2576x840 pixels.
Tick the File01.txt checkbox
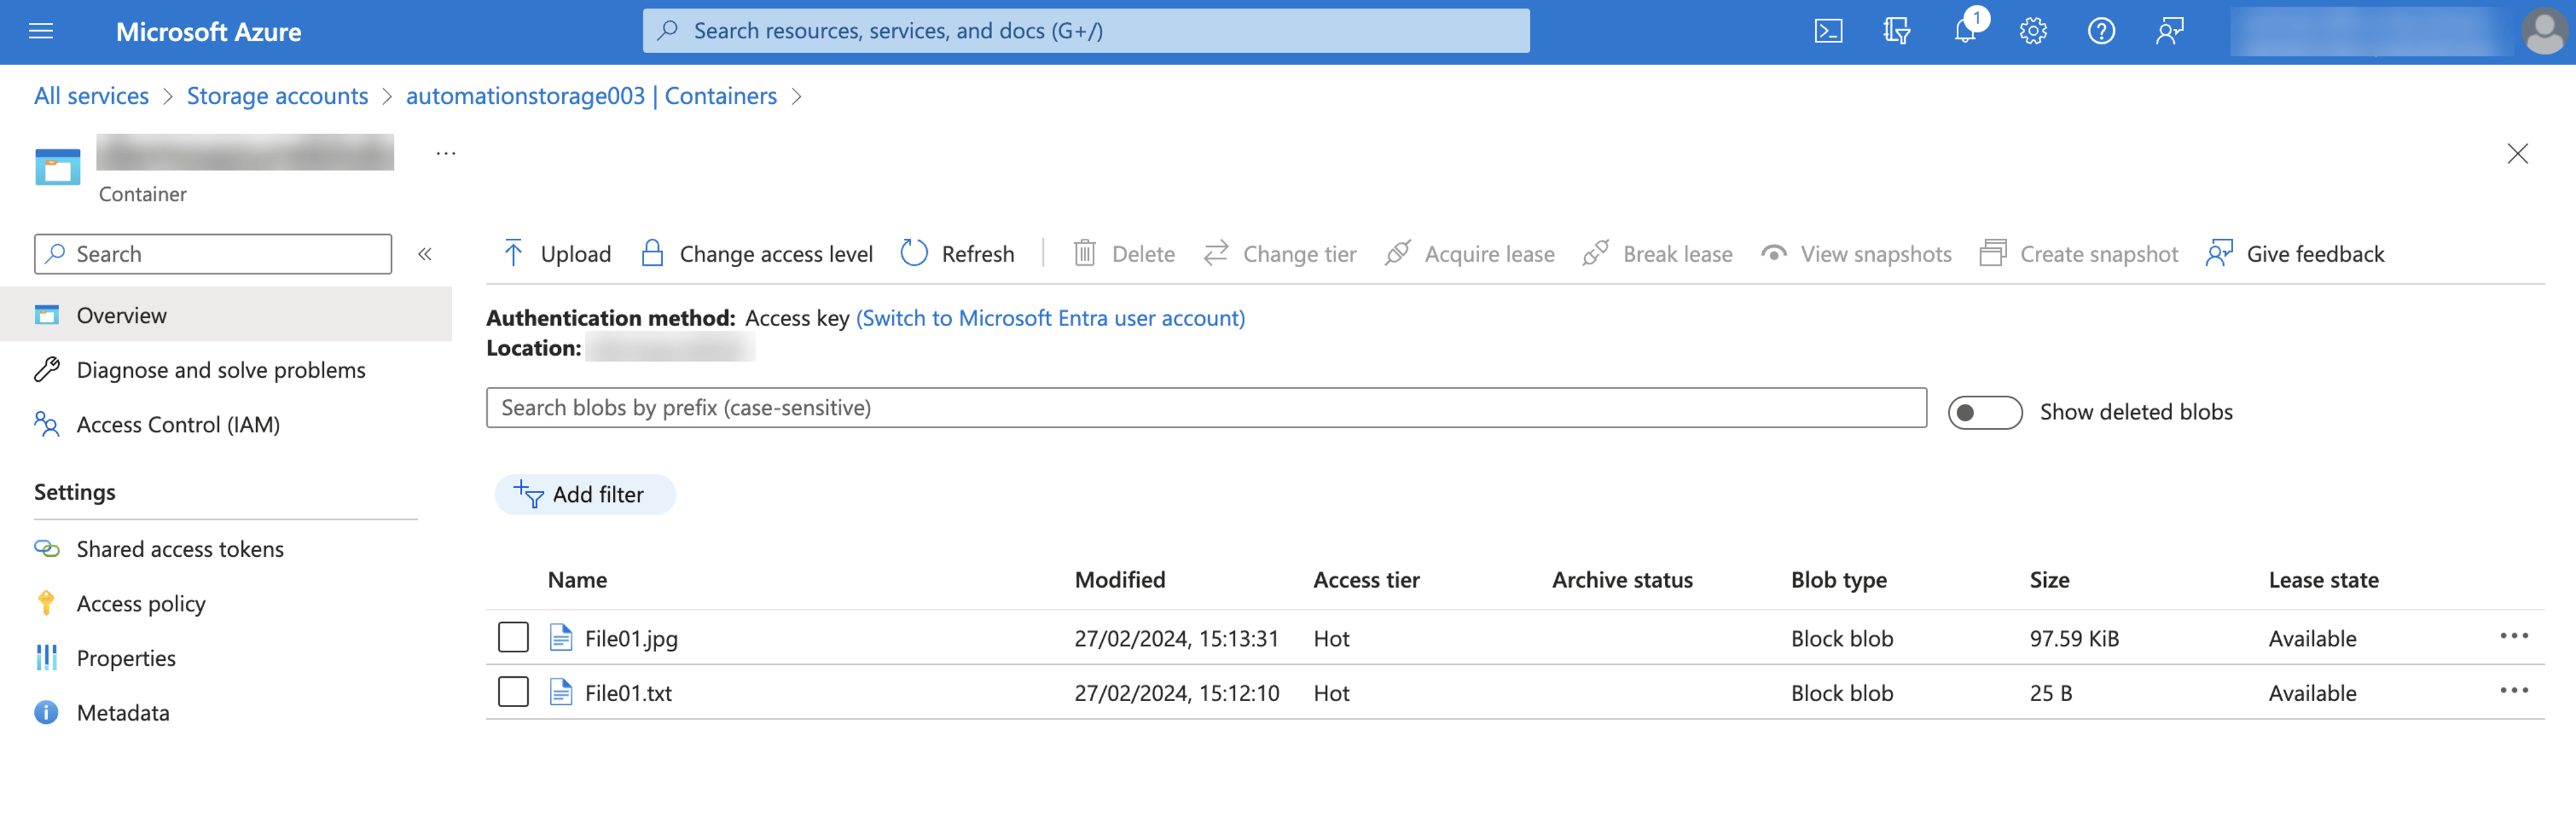(x=513, y=692)
